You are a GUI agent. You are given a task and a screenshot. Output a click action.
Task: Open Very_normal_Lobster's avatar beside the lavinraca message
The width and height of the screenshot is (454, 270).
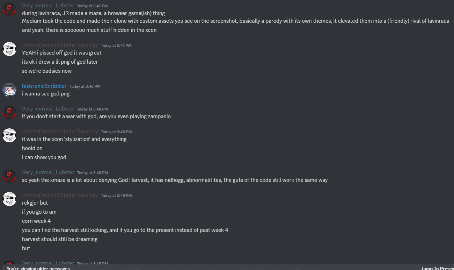pyautogui.click(x=9, y=9)
